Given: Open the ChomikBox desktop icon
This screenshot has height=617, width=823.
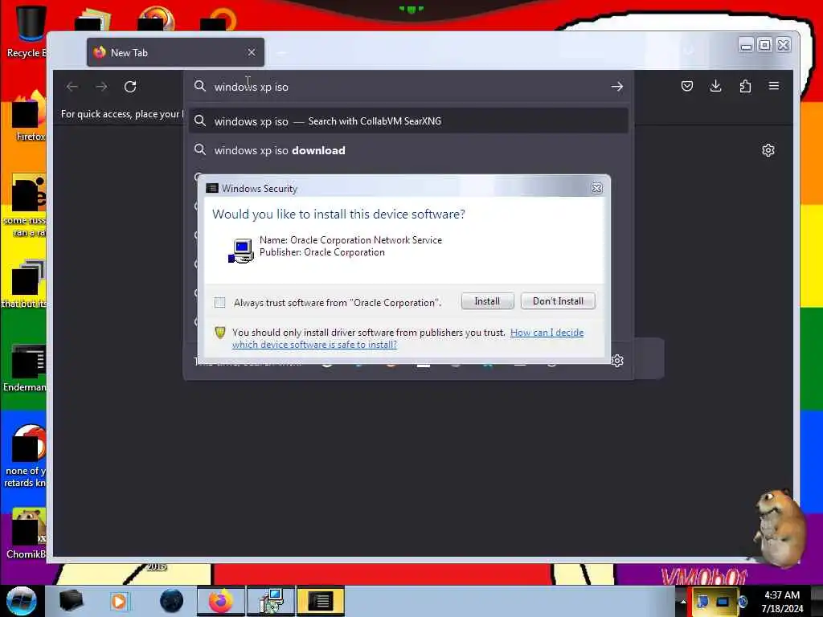Looking at the screenshot, I should pyautogui.click(x=25, y=533).
